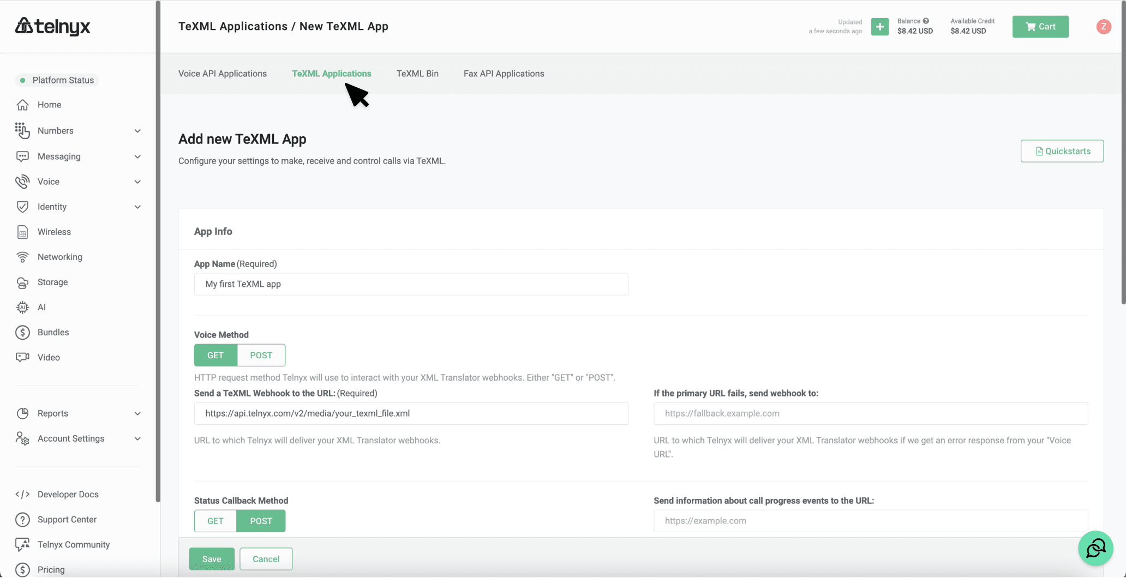1126x578 pixels.
Task: Expand the Messaging menu chevron
Action: coord(137,156)
